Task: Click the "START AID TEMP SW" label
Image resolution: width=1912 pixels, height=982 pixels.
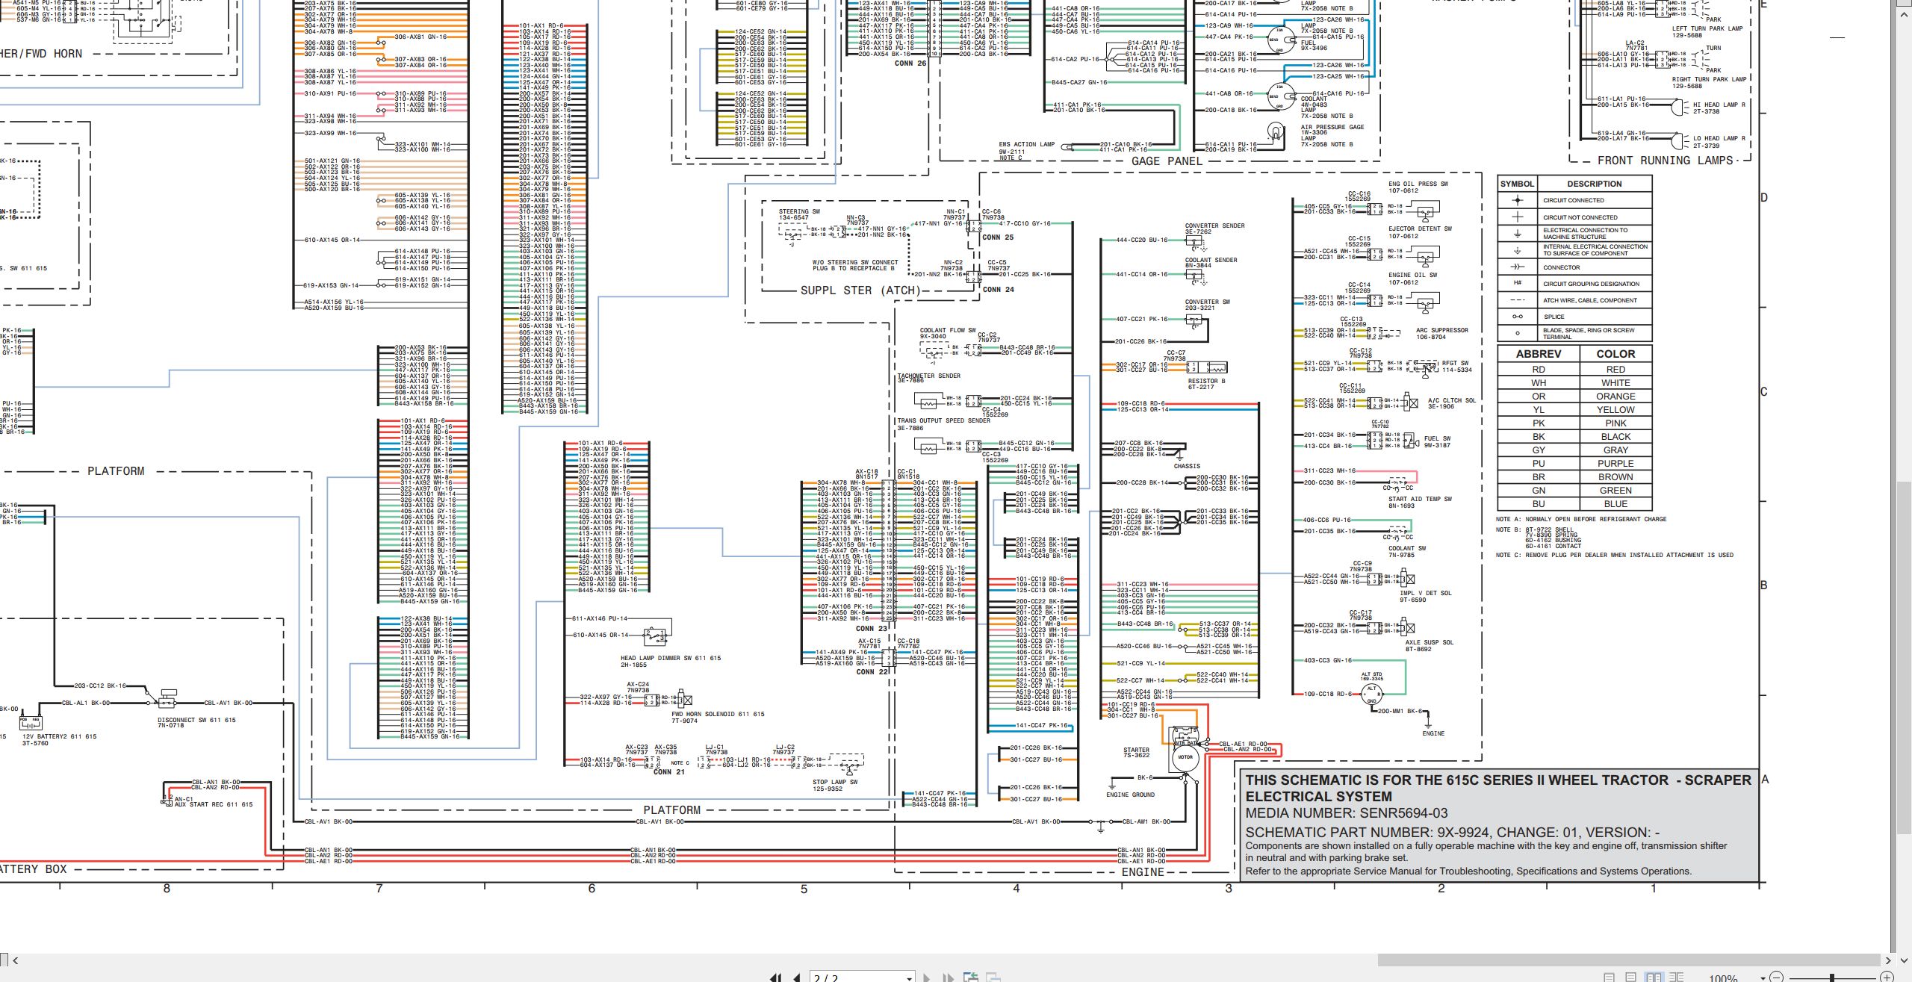Action: pos(1420,499)
